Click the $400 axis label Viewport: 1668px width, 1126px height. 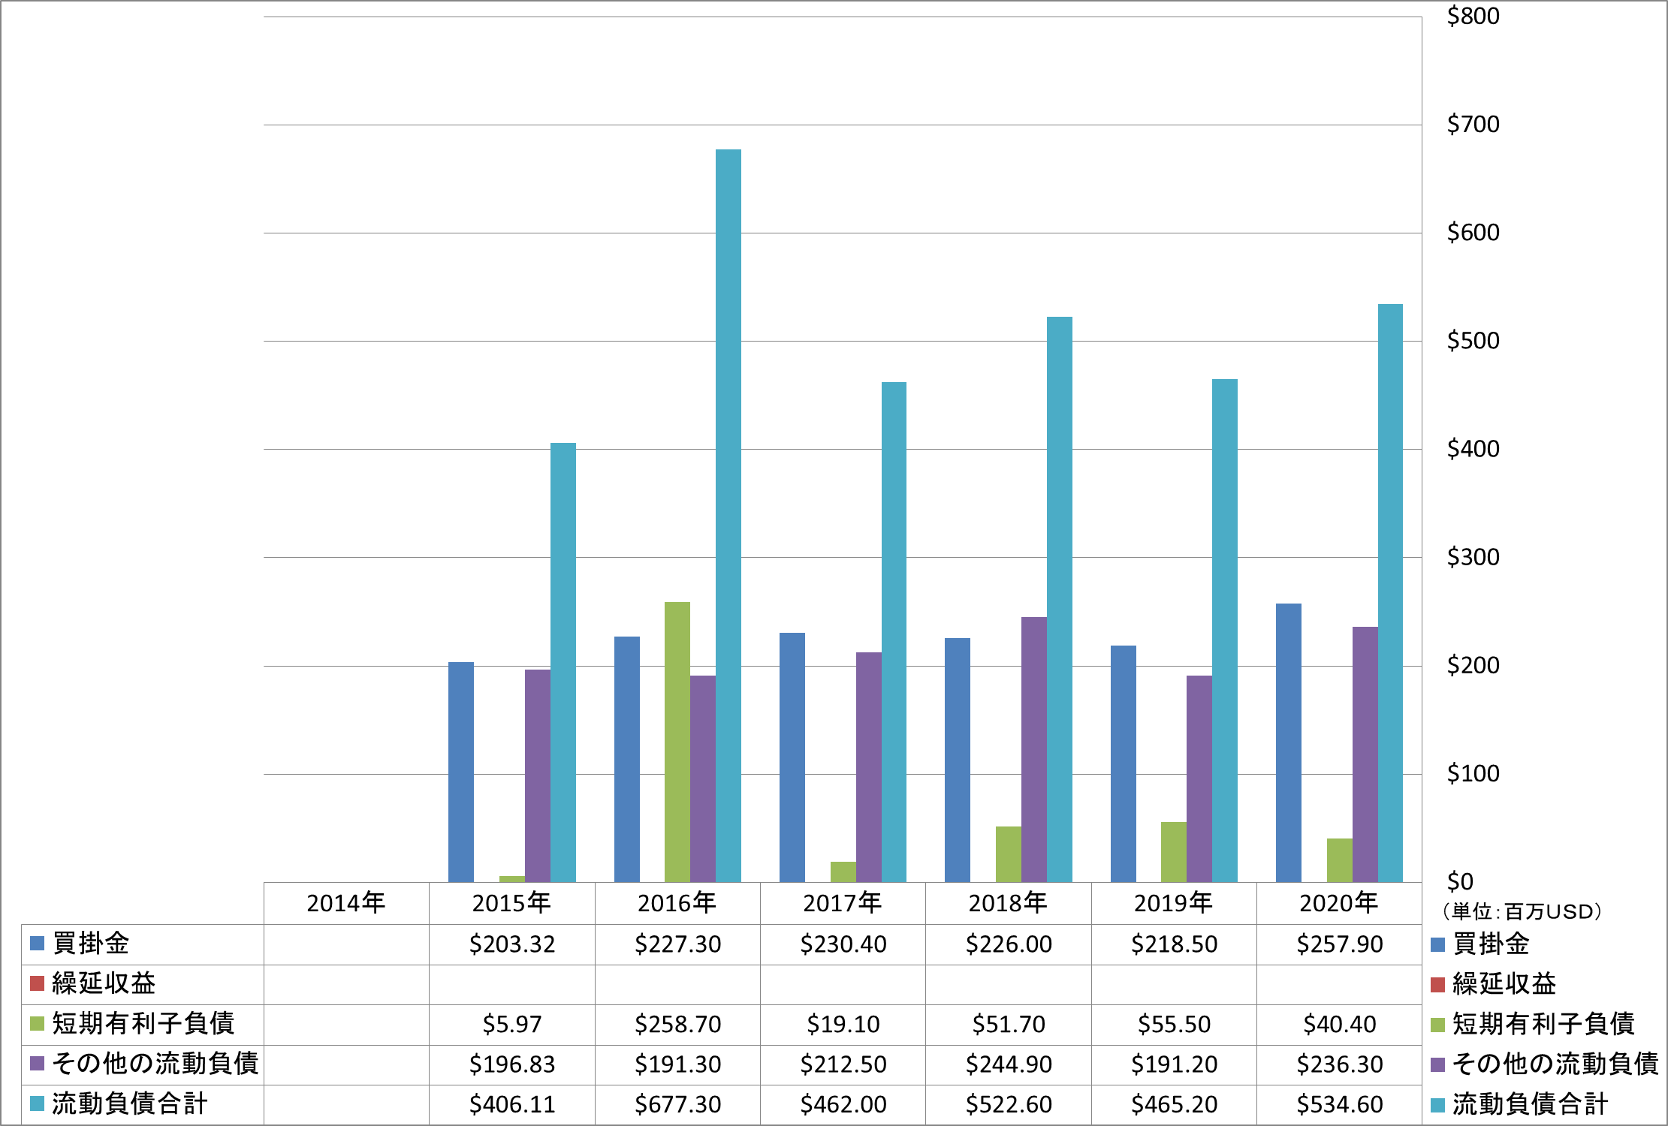(x=1473, y=449)
